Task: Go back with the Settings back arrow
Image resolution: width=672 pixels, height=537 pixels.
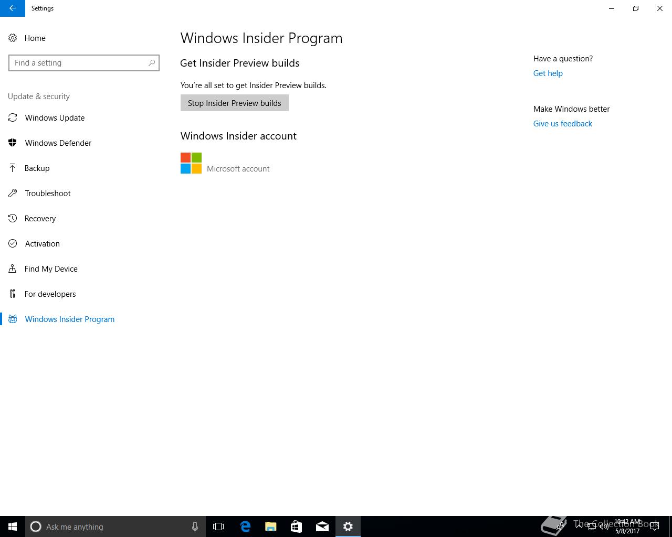Action: pyautogui.click(x=13, y=8)
